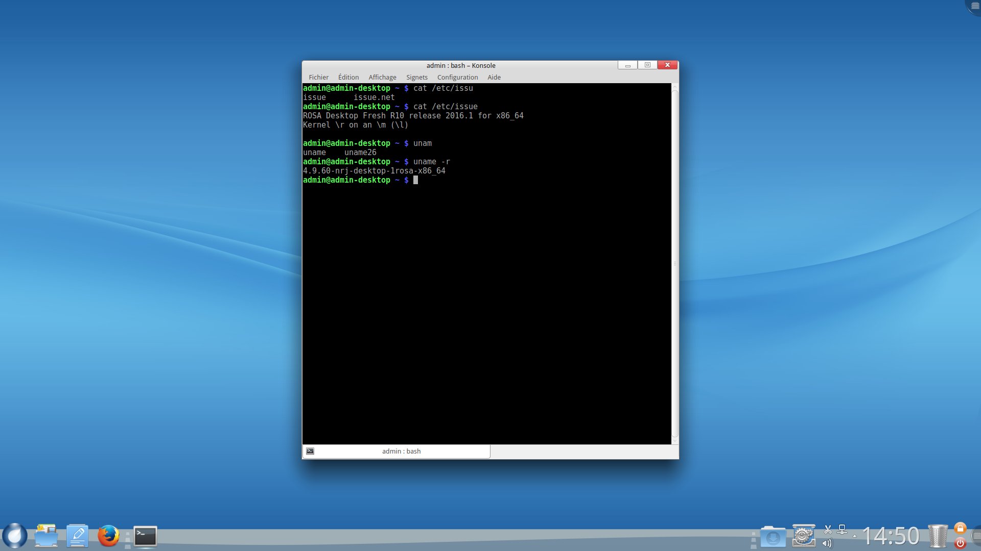Launch the text editor from panel
981x551 pixels.
point(77,536)
